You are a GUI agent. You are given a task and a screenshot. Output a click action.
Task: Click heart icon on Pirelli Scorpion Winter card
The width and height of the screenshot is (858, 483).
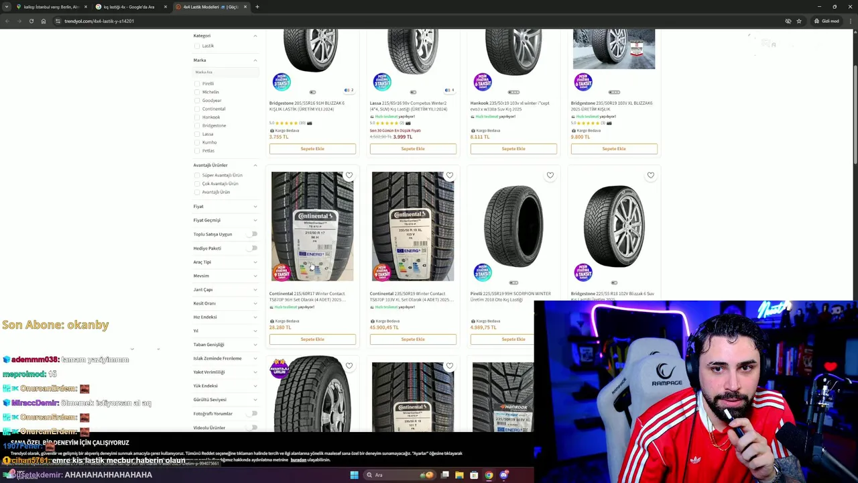(550, 176)
